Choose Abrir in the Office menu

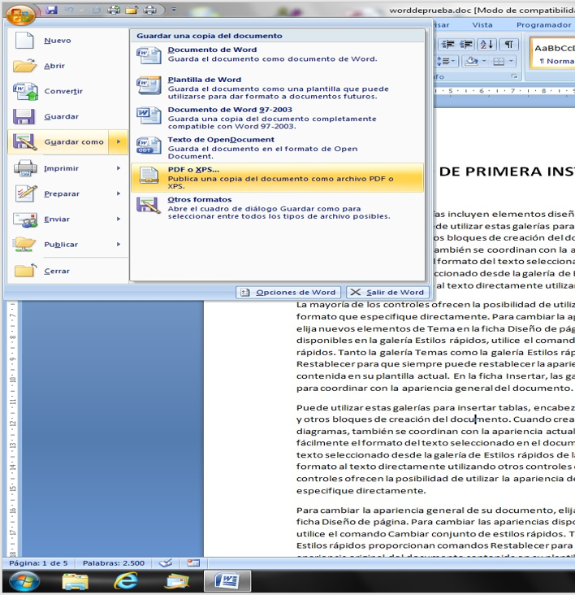(x=68, y=66)
